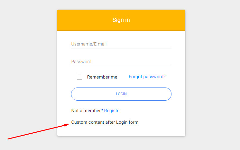Click the tail end of the red arrow

pyautogui.click(x=8, y=139)
